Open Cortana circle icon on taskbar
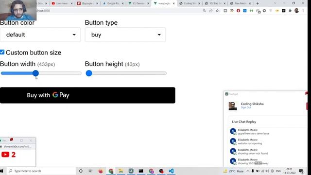The width and height of the screenshot is (311, 175). click(81, 171)
